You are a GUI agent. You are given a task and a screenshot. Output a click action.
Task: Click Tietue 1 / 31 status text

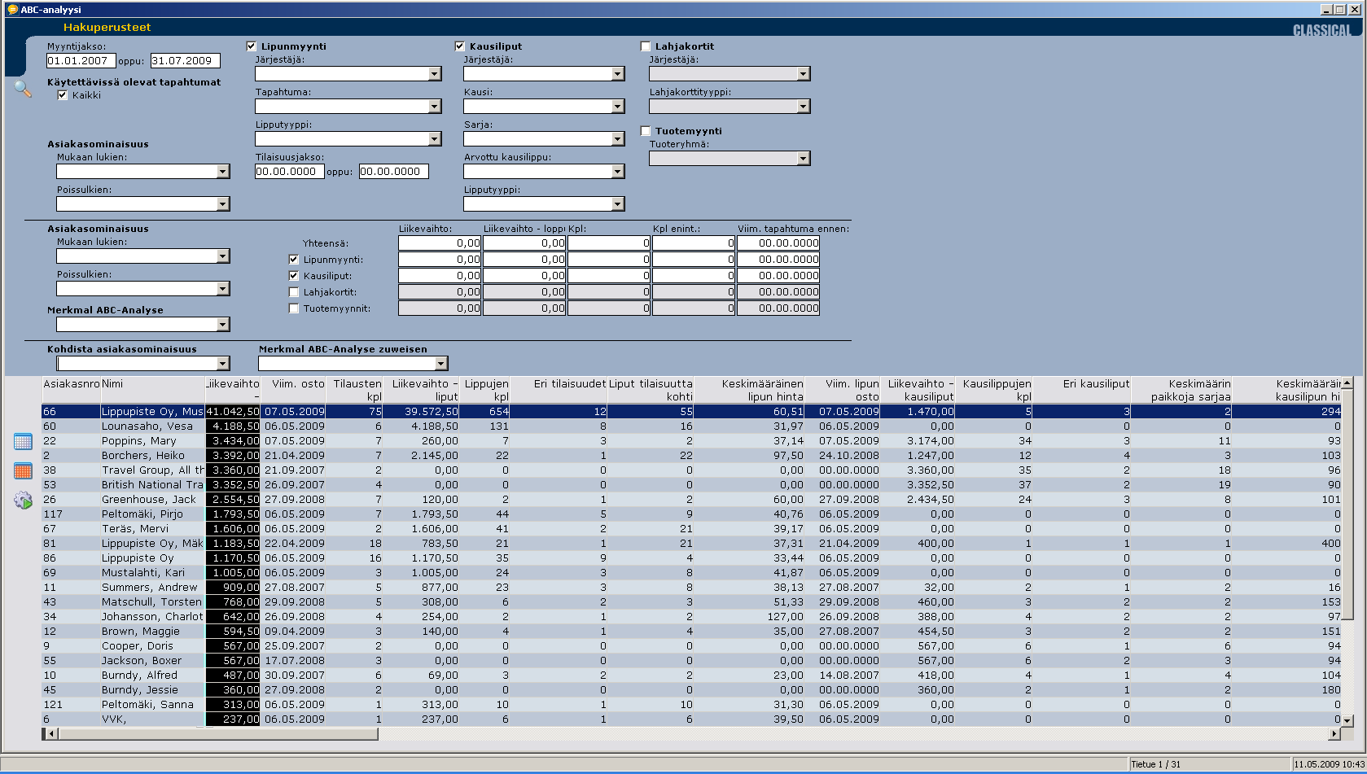point(1156,764)
